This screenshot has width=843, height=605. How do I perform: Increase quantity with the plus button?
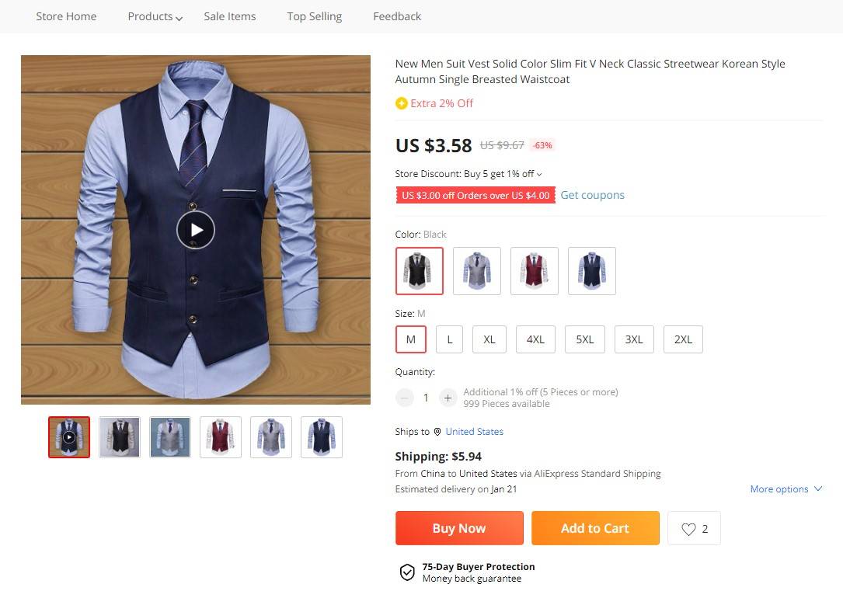[448, 398]
